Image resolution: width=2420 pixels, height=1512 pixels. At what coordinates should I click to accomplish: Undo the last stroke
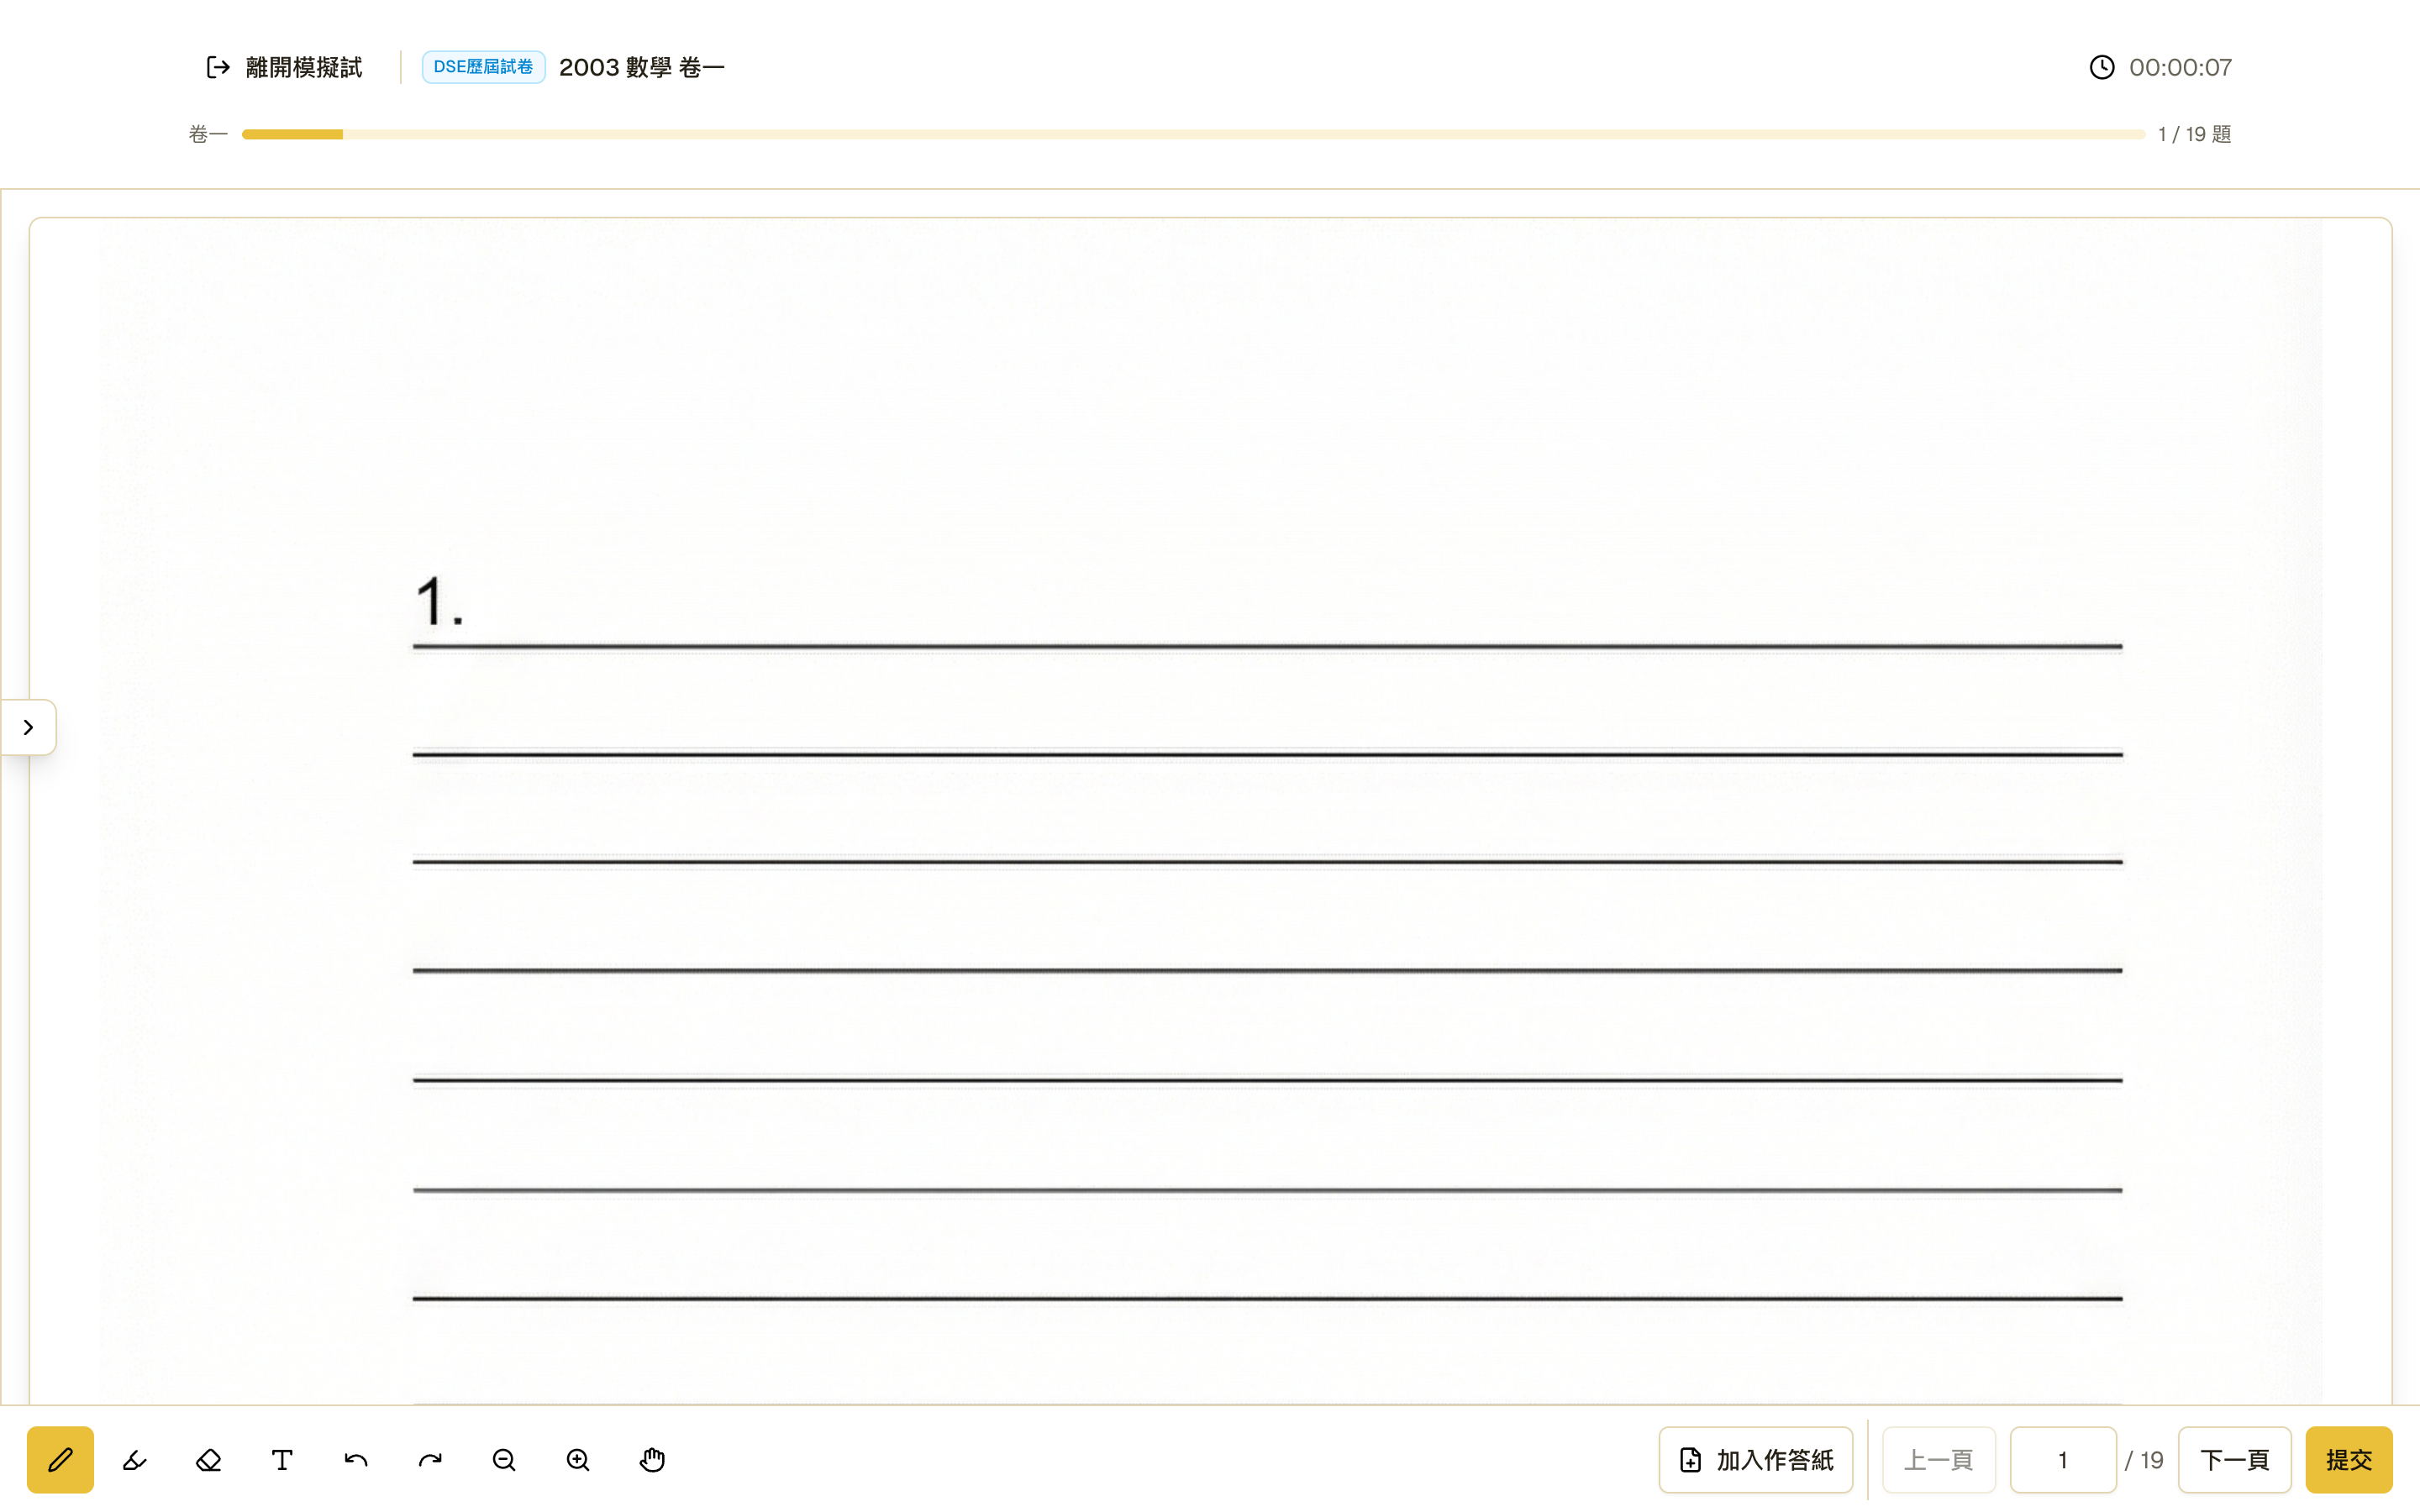pos(356,1459)
